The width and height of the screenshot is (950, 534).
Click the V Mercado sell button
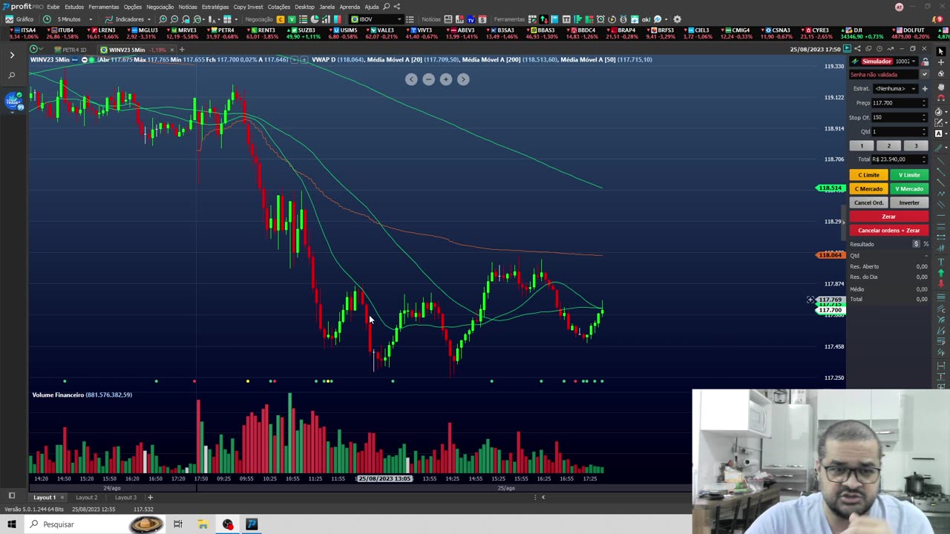click(x=909, y=189)
